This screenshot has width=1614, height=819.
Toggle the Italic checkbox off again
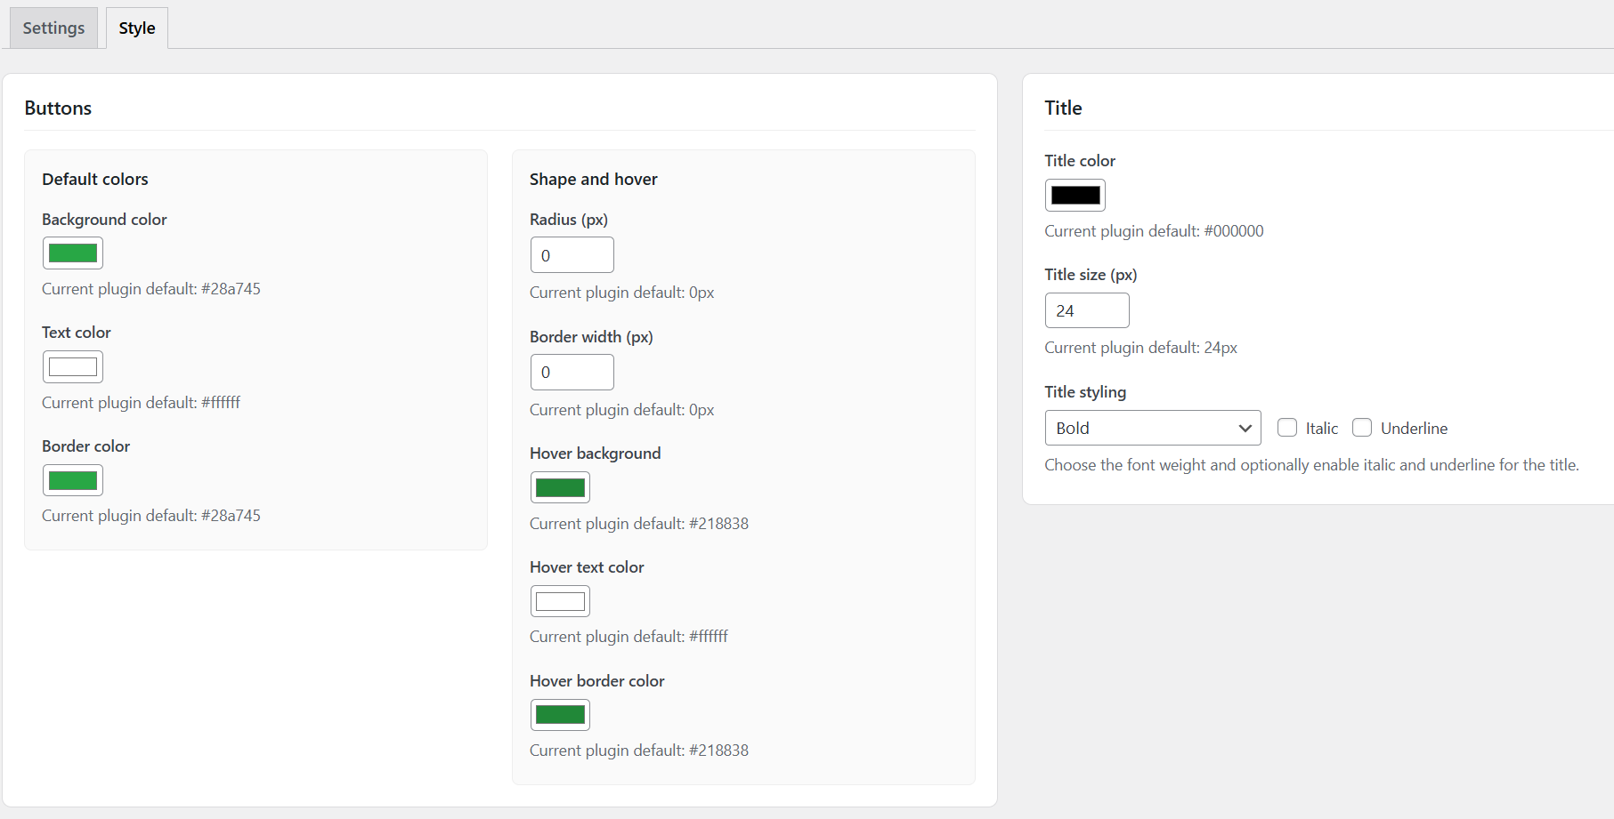click(x=1286, y=428)
